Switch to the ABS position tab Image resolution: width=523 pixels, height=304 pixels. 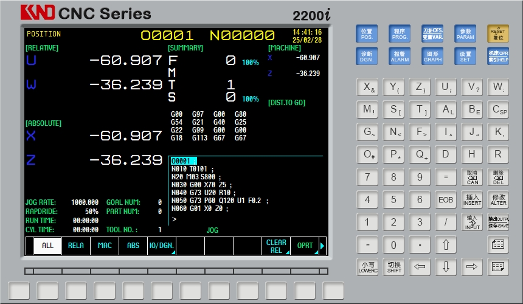coord(133,246)
